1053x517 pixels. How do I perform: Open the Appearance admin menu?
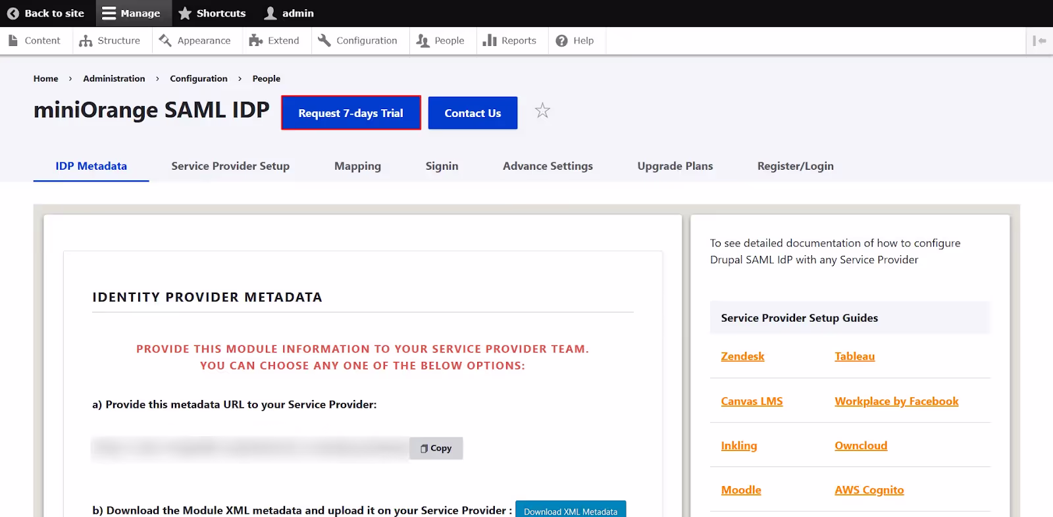[195, 41]
